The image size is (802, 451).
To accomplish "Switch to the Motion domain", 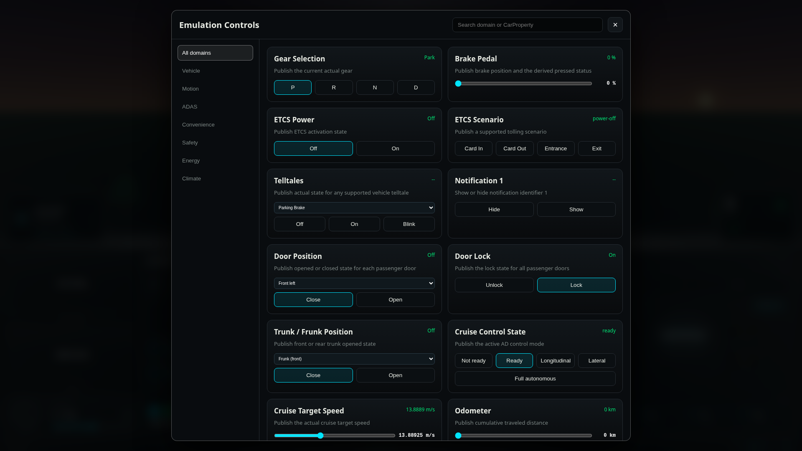I will pyautogui.click(x=215, y=89).
